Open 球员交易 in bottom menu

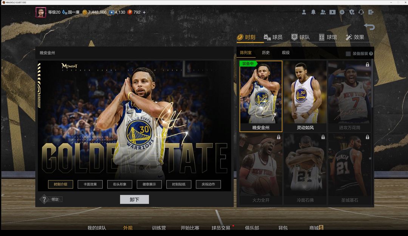[221, 228]
